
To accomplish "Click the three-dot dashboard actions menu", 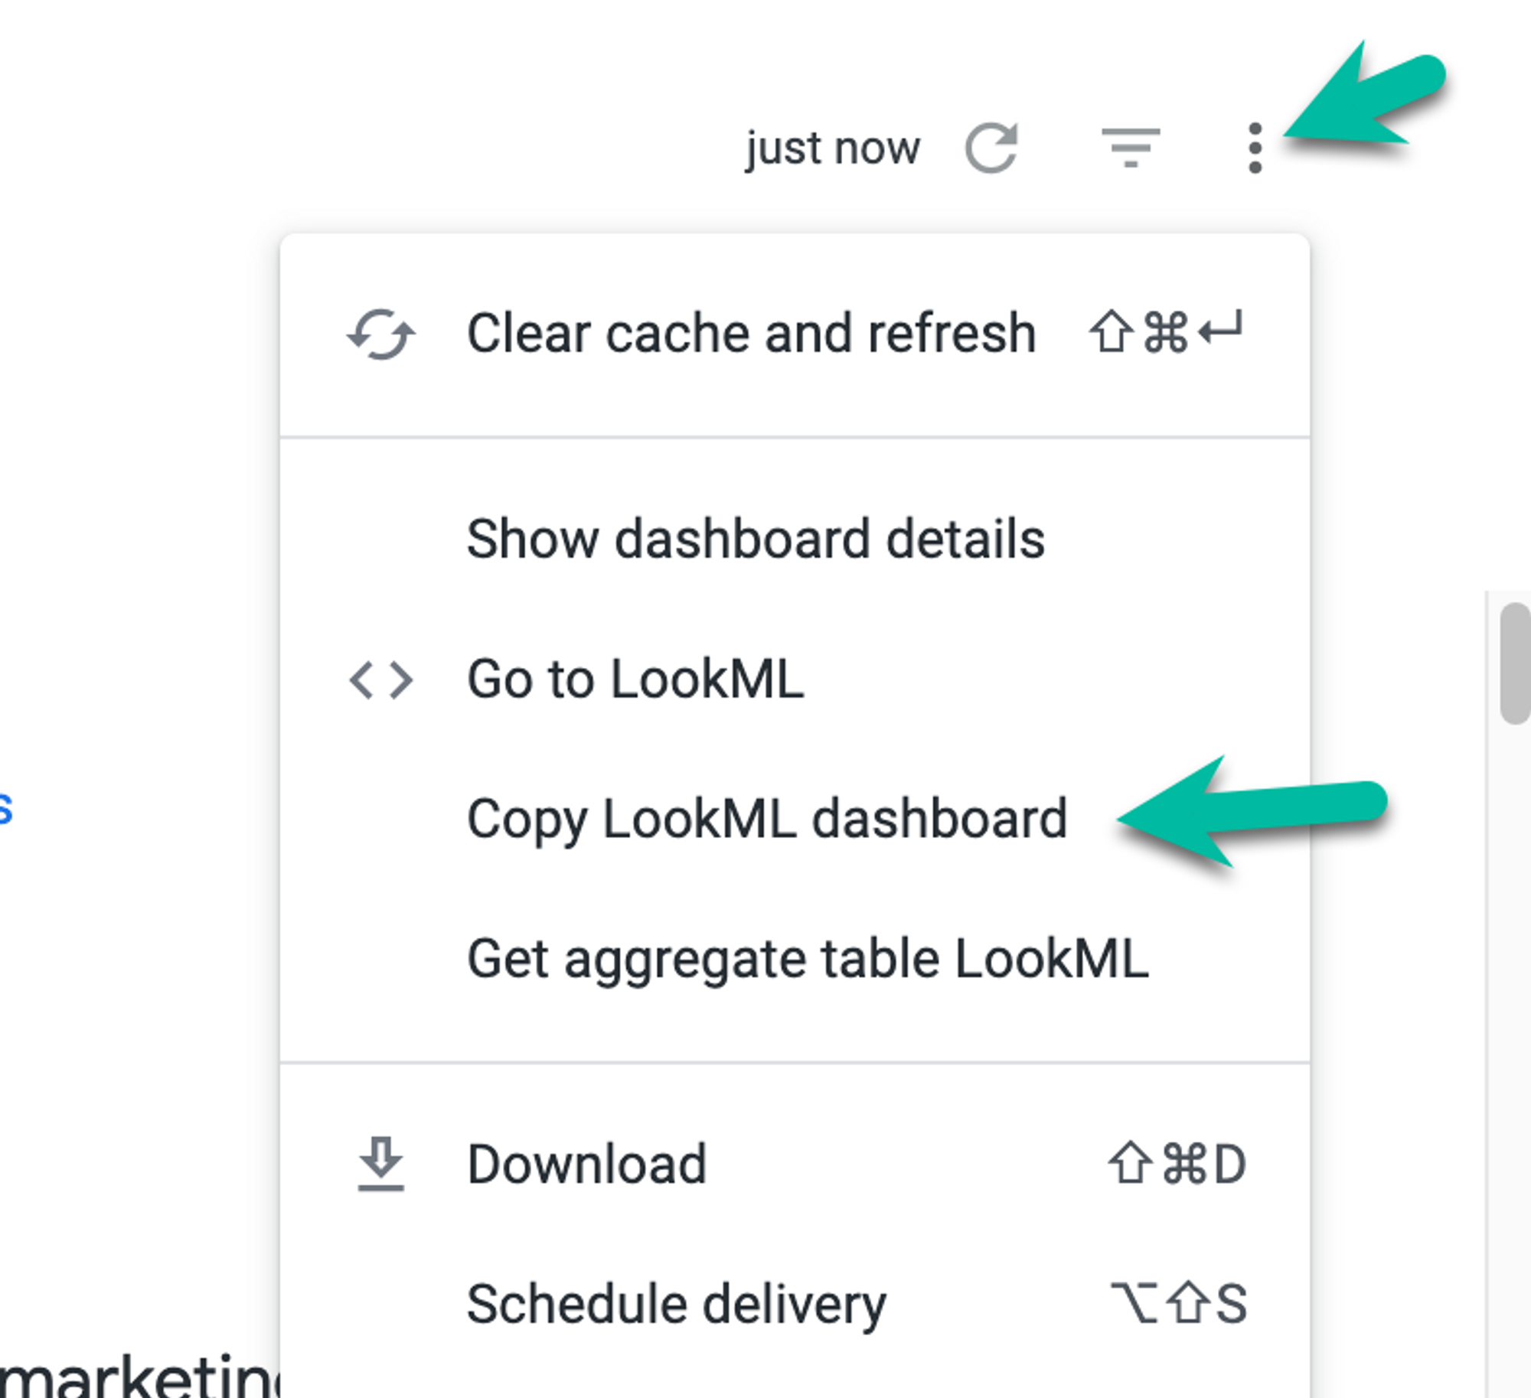I will pyautogui.click(x=1255, y=148).
